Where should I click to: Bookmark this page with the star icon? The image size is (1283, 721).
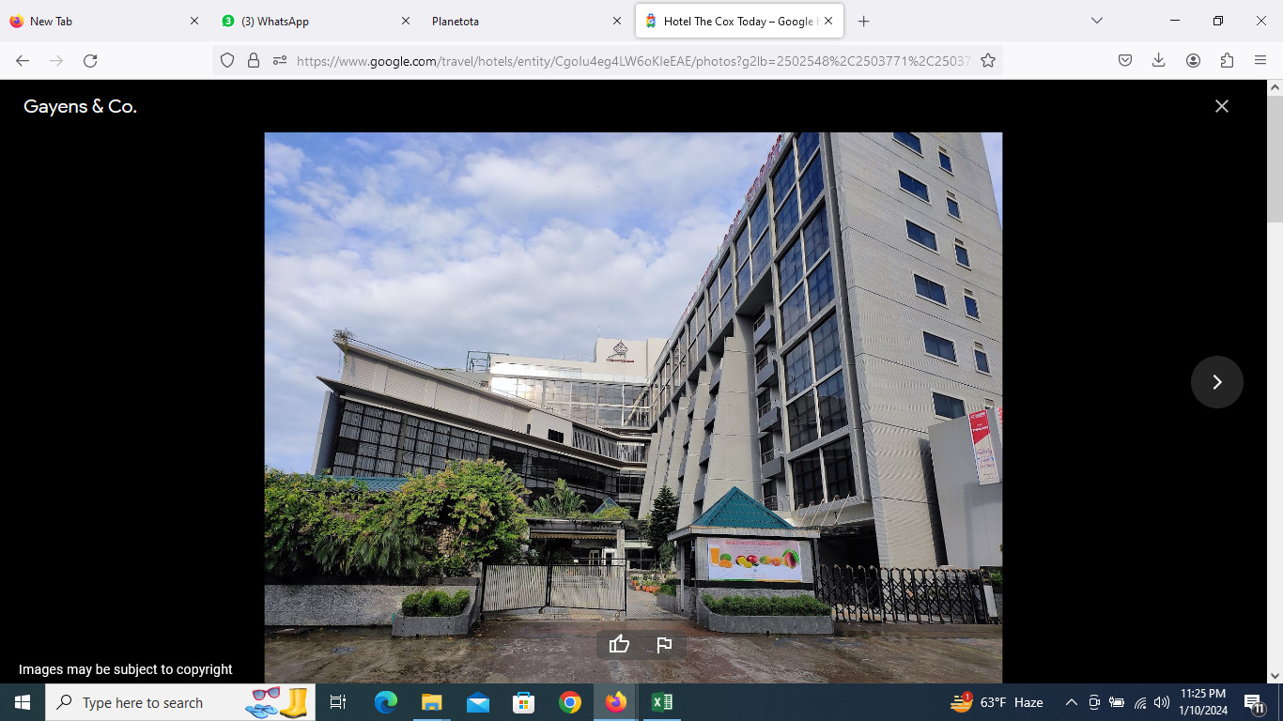[987, 61]
